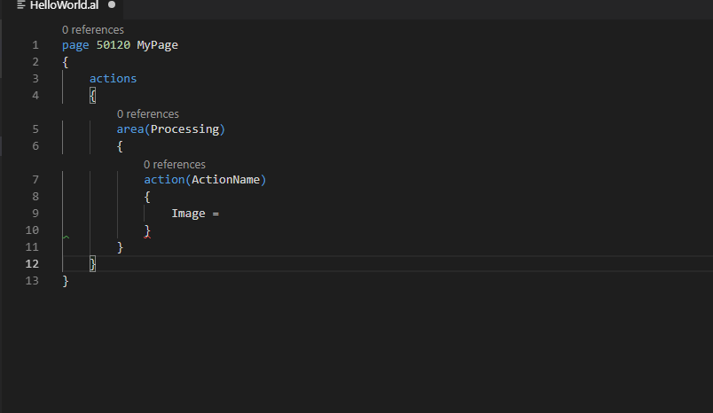This screenshot has height=413, width=713.
Task: Click the 'Image' property name
Action: [x=188, y=214]
